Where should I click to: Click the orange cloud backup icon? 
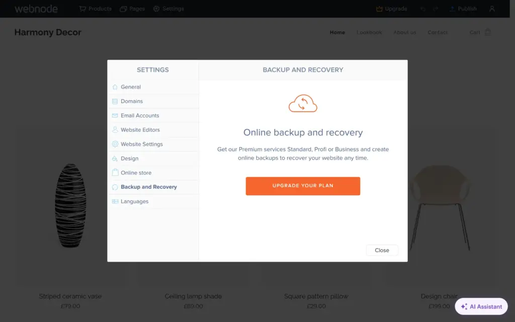pyautogui.click(x=303, y=104)
